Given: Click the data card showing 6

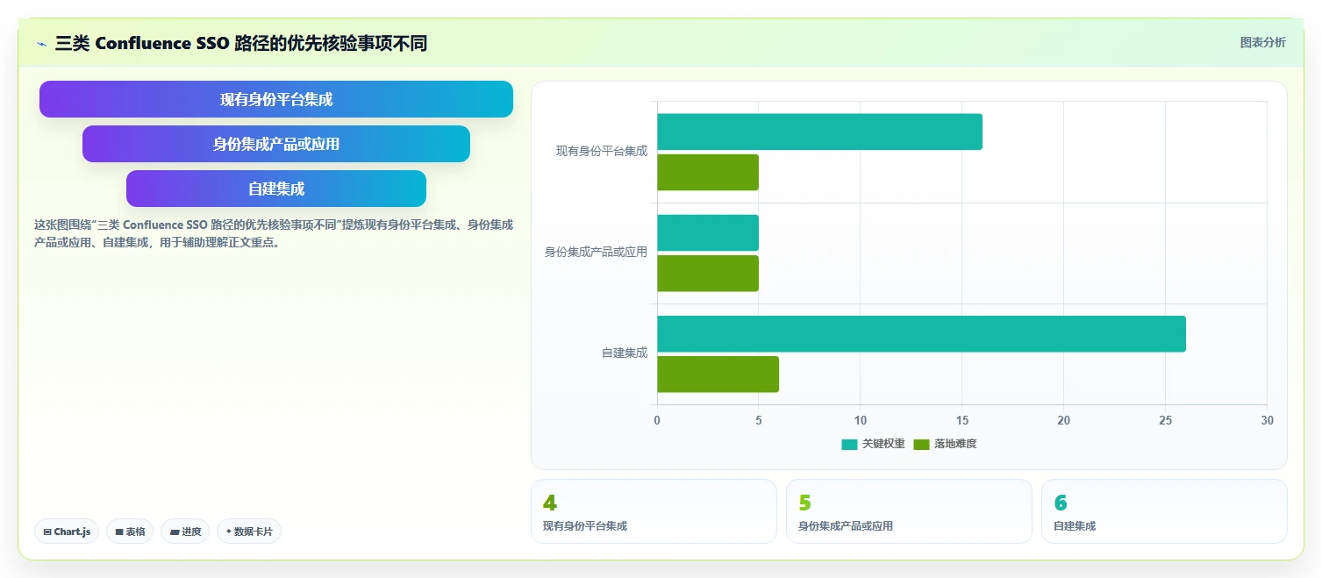Looking at the screenshot, I should click(x=1164, y=511).
